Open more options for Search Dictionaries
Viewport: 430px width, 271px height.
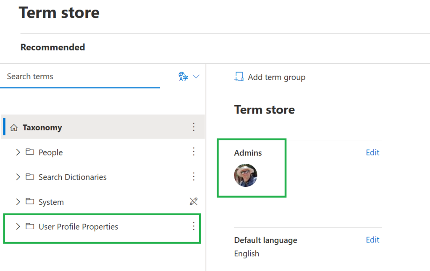pos(194,176)
